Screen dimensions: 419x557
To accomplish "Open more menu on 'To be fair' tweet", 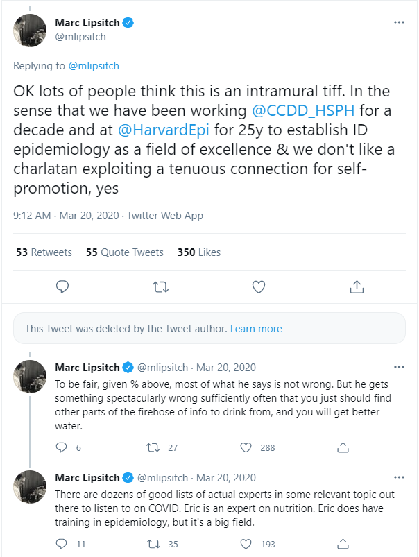I will (399, 367).
